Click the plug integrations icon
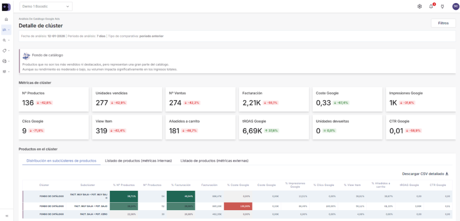Screen dimensions: 460x221 pyautogui.click(x=442, y=6)
